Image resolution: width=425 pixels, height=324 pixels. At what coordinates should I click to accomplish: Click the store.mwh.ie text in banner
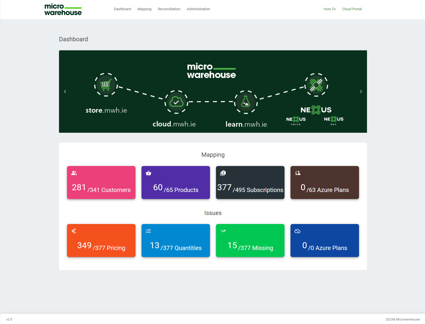pos(106,110)
